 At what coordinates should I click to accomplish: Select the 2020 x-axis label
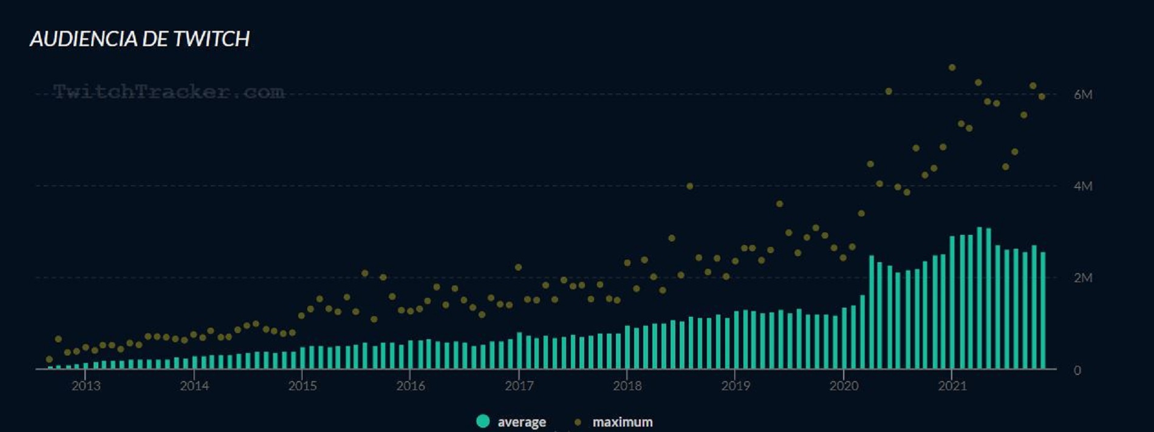click(844, 386)
